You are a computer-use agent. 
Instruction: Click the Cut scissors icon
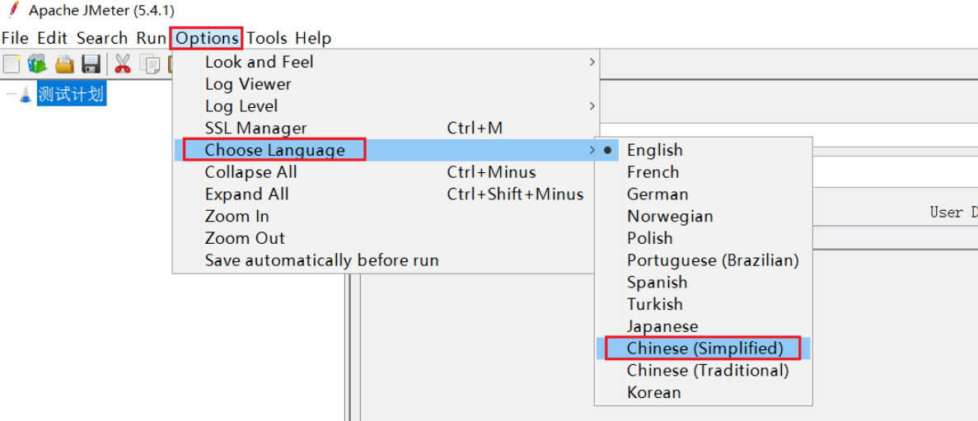pos(123,63)
